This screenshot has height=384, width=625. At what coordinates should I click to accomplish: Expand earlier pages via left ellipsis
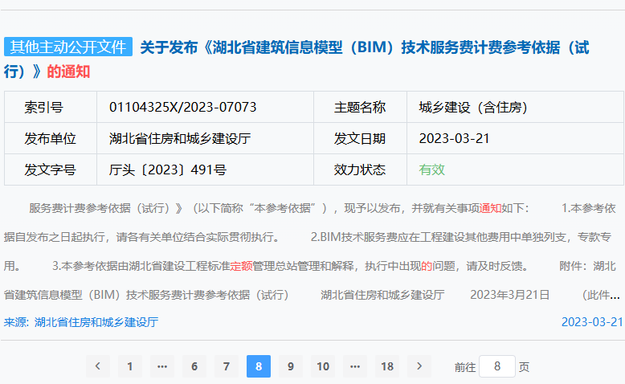[161, 366]
